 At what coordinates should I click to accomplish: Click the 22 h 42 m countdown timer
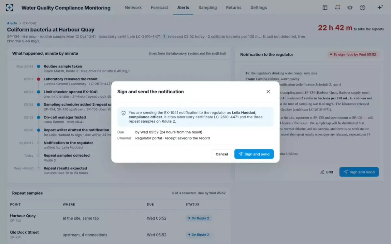pos(335,28)
